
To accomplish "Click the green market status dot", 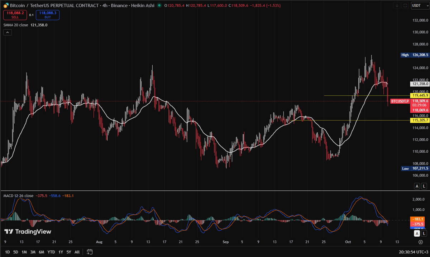I will point(159,6).
